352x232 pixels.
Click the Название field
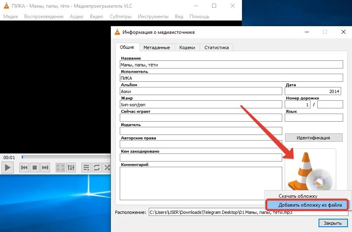tap(231, 64)
